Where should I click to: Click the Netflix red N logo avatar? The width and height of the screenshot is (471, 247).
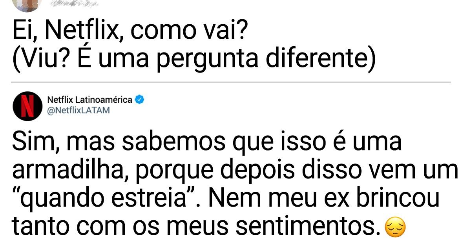coord(27,106)
